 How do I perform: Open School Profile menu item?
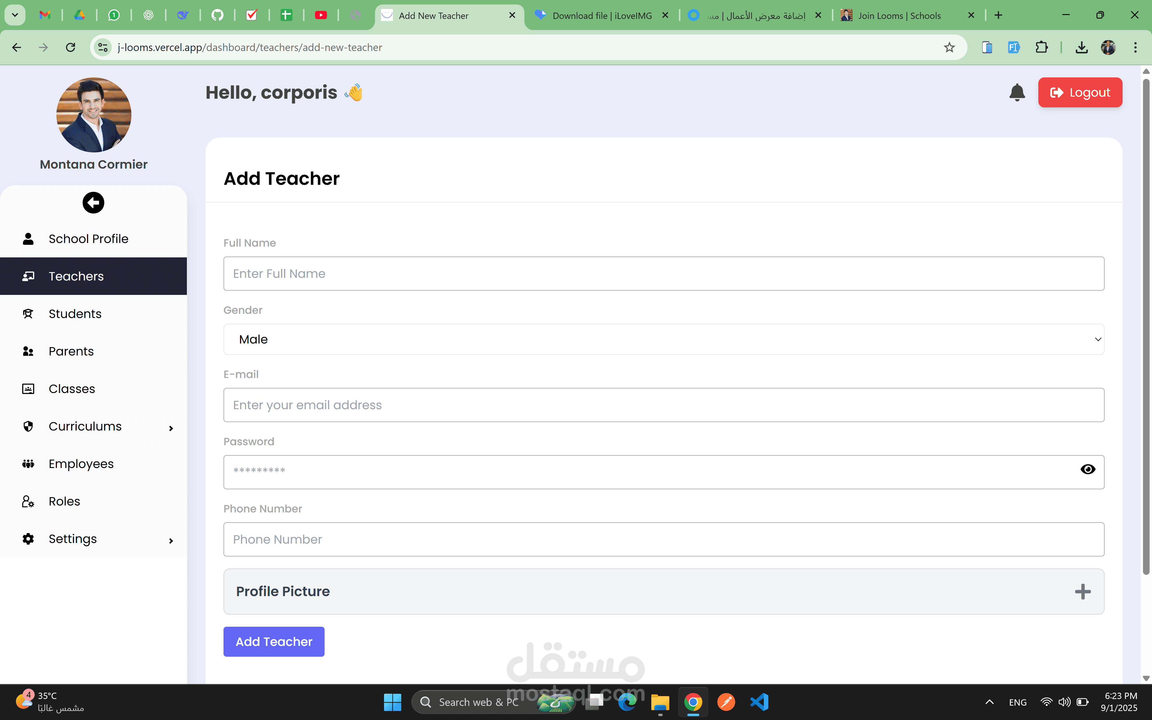(93, 238)
